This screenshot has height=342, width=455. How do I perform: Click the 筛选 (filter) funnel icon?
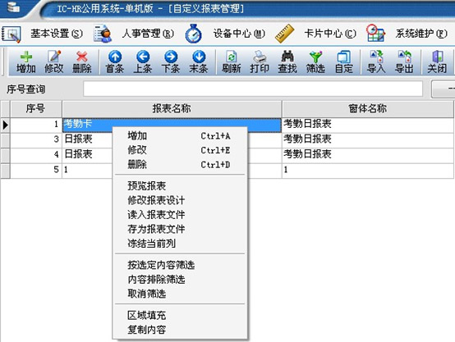[x=315, y=62]
